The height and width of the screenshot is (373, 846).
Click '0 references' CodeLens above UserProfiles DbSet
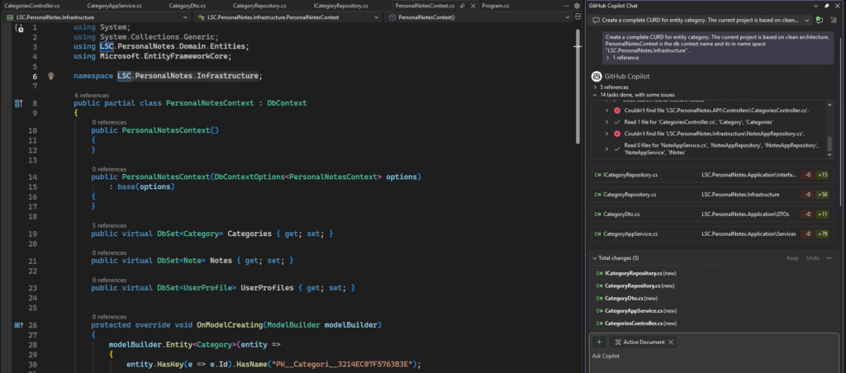tap(109, 281)
